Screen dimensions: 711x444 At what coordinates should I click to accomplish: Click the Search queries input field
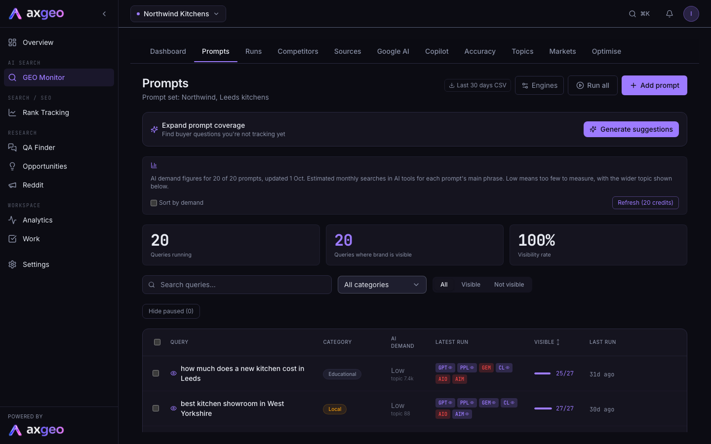point(237,285)
